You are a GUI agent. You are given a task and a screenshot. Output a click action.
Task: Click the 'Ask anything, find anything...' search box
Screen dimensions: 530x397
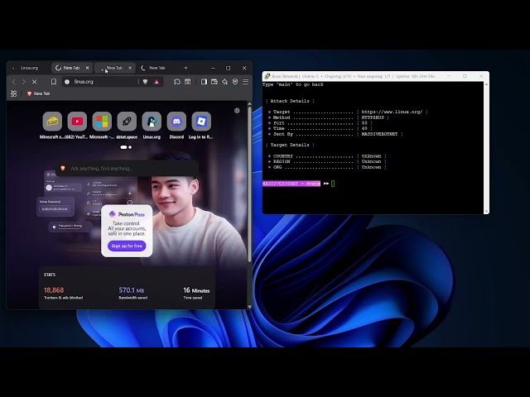pos(127,168)
